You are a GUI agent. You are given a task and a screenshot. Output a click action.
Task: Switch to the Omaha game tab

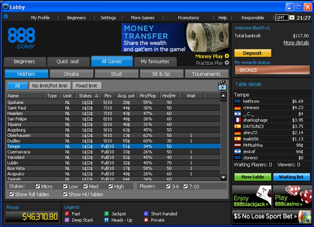[71, 74]
